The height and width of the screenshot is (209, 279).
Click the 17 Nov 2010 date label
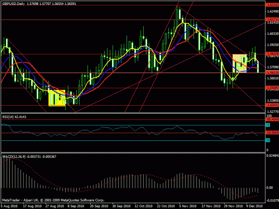211,206
